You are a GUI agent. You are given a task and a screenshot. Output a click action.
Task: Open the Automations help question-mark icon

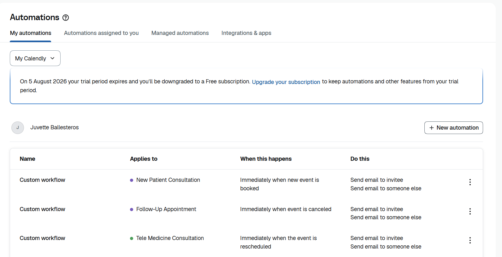66,18
